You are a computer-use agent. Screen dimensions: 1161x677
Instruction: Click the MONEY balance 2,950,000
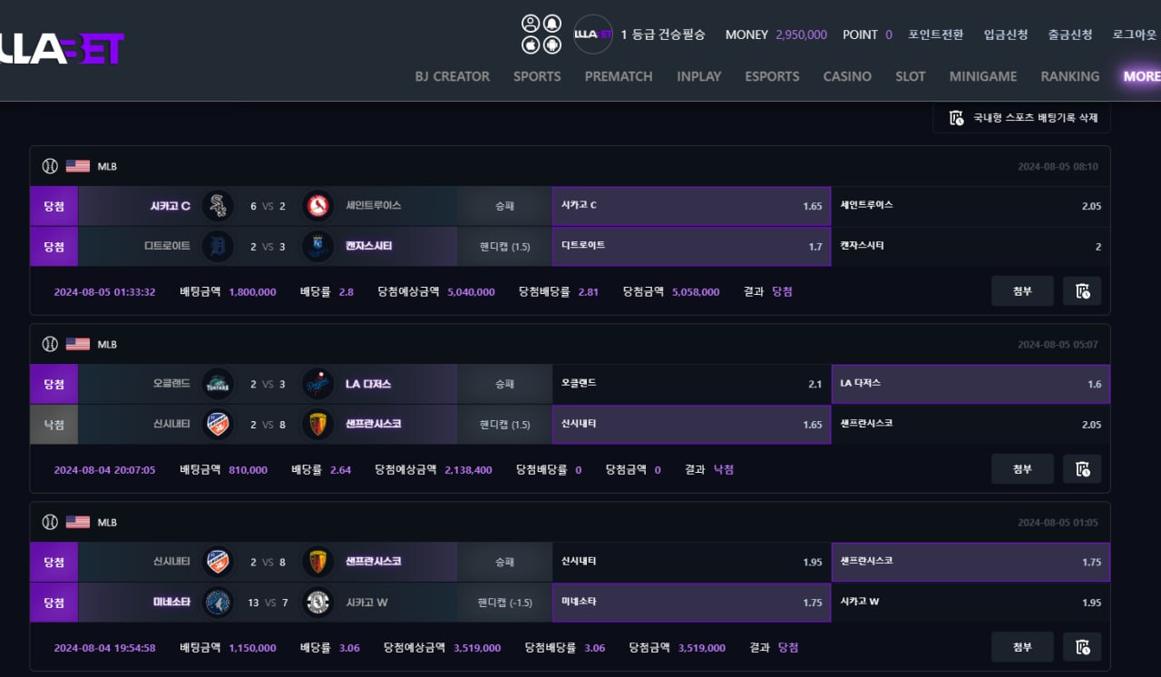point(801,34)
